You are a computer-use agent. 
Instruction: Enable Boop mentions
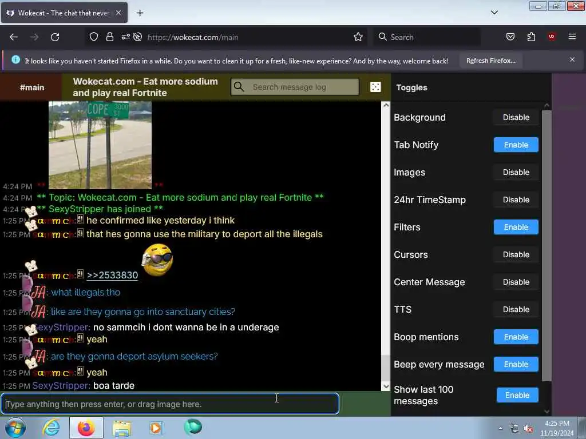(516, 337)
